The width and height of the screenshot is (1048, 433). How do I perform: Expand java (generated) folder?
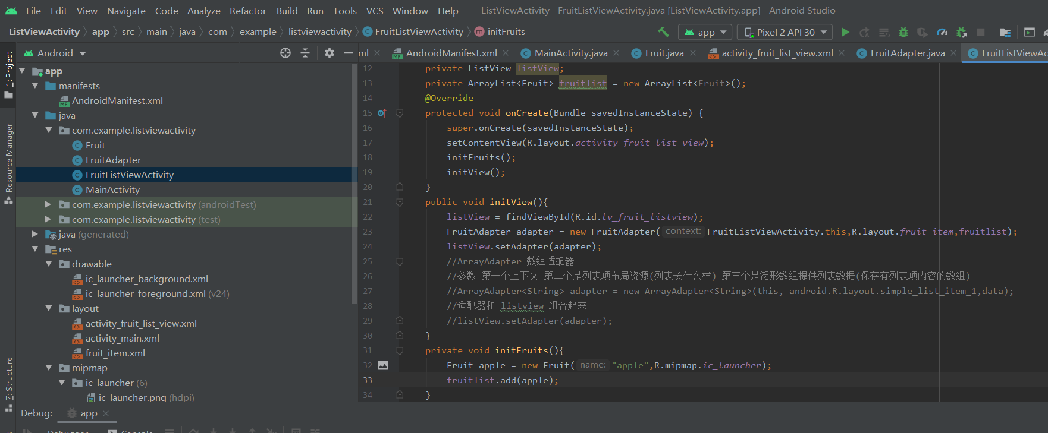coord(35,234)
